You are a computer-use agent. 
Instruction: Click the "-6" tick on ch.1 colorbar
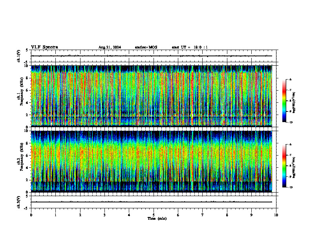pos(290,79)
